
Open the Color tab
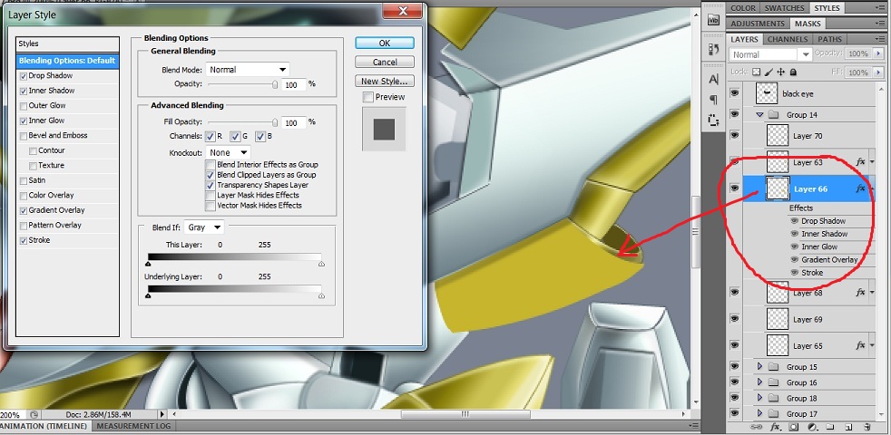click(x=743, y=8)
